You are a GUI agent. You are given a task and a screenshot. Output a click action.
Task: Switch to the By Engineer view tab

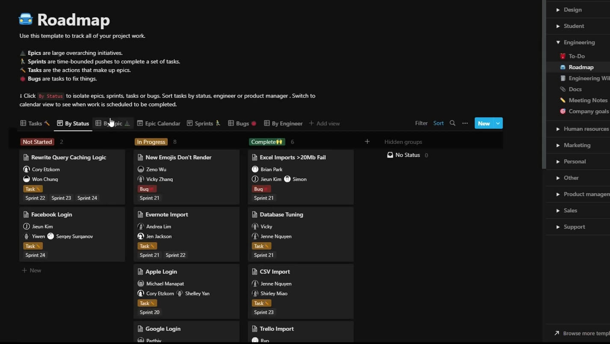(283, 123)
